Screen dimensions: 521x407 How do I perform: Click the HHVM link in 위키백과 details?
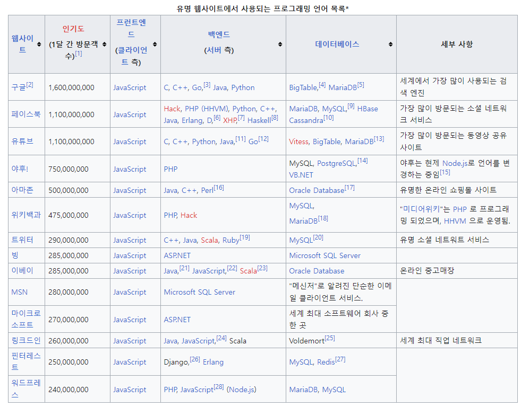[454, 221]
